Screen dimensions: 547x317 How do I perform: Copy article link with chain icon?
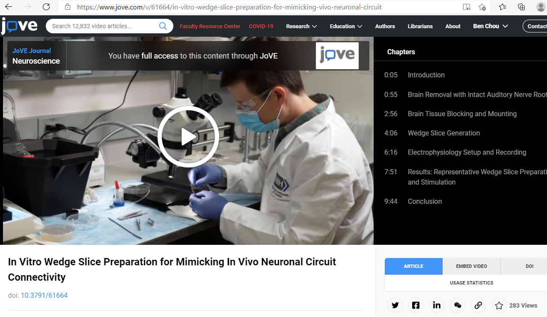coord(479,305)
